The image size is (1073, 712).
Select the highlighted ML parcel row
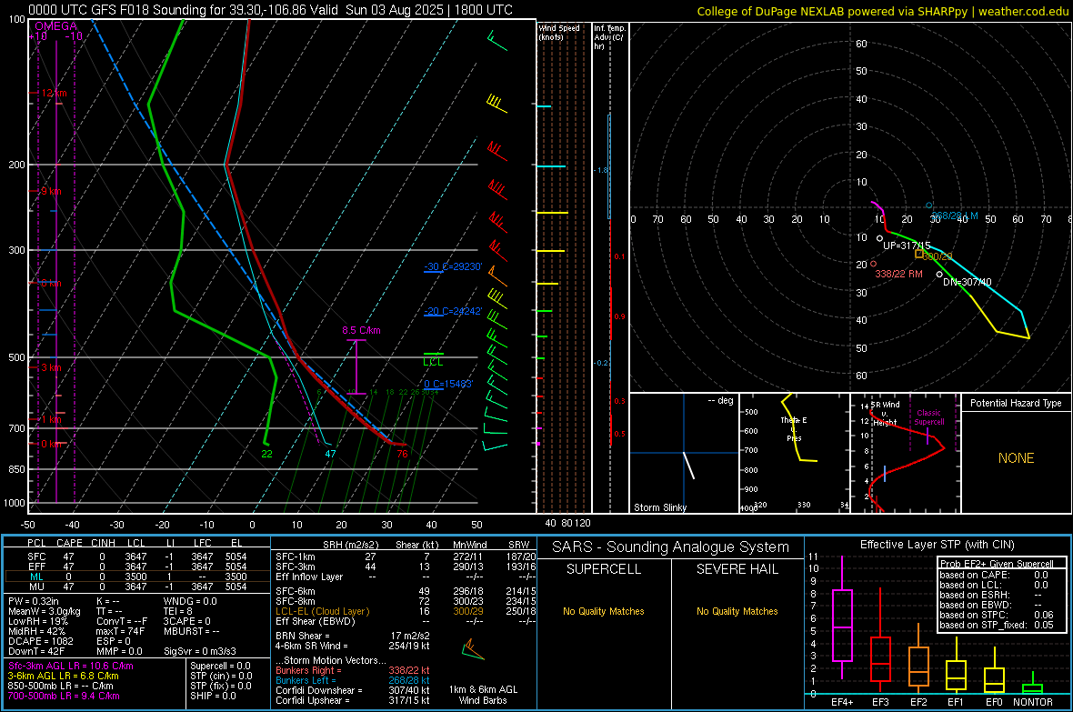(135, 577)
